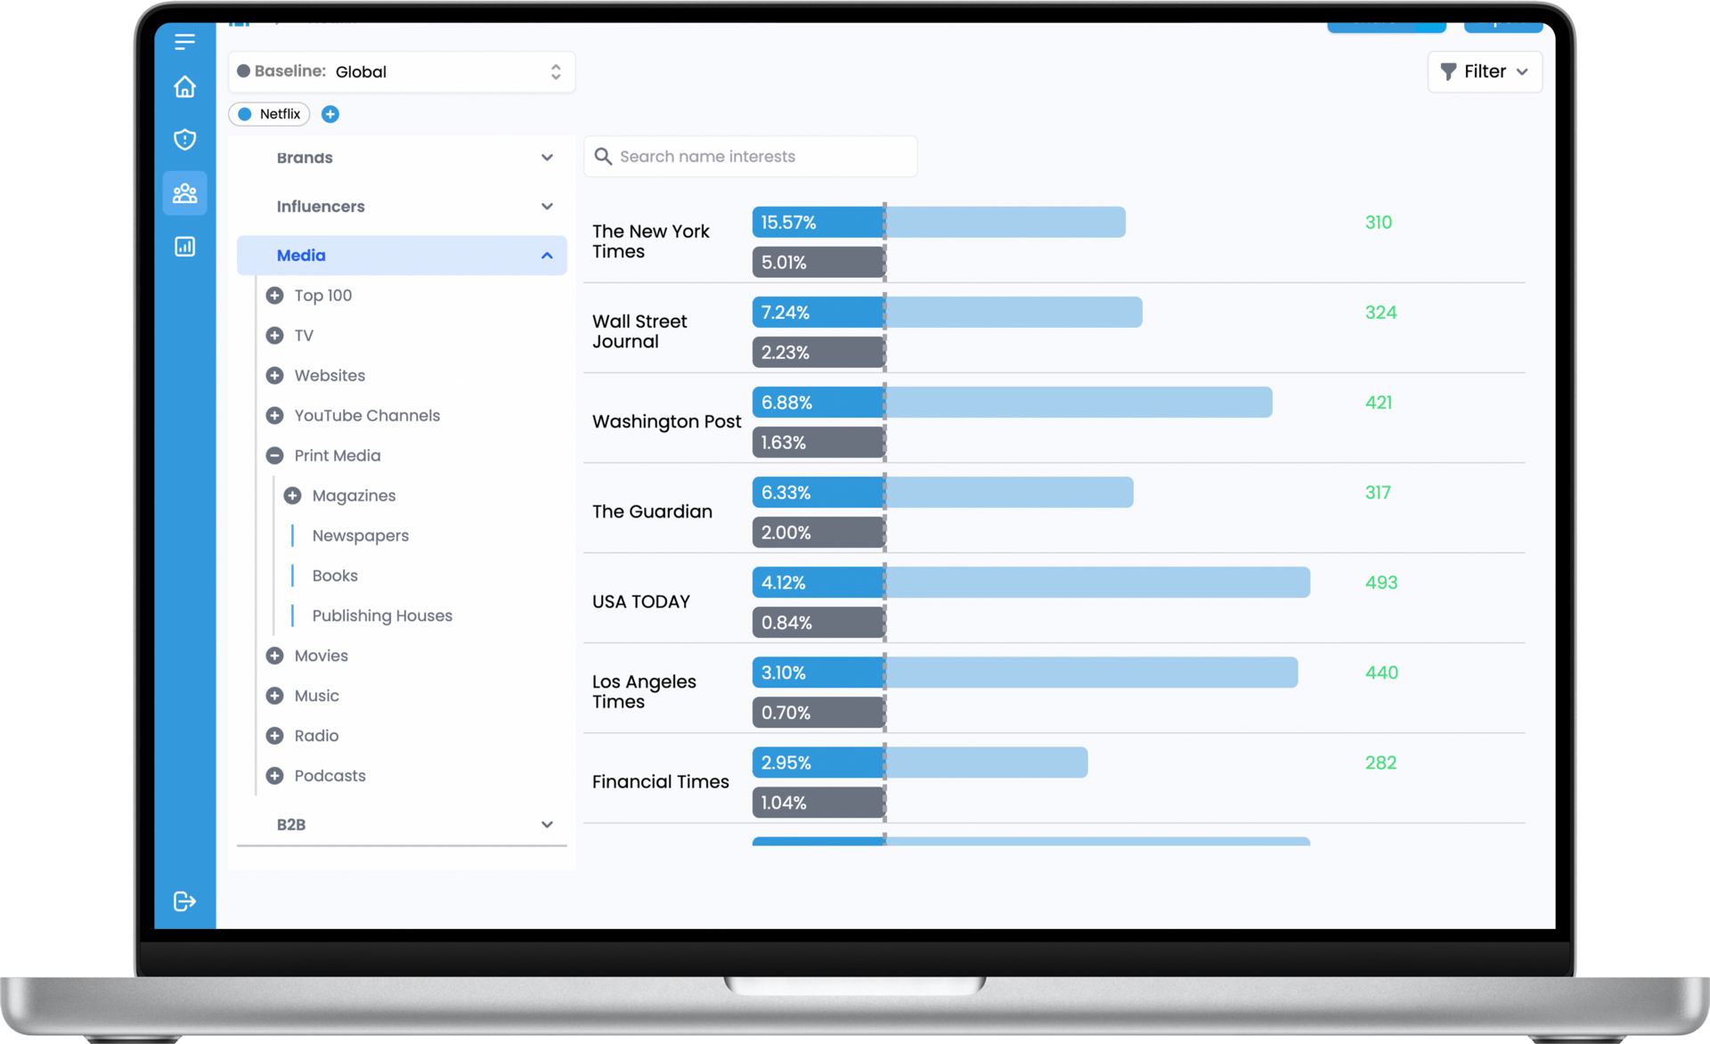Collapse Print Media with minus icon

pyautogui.click(x=274, y=455)
